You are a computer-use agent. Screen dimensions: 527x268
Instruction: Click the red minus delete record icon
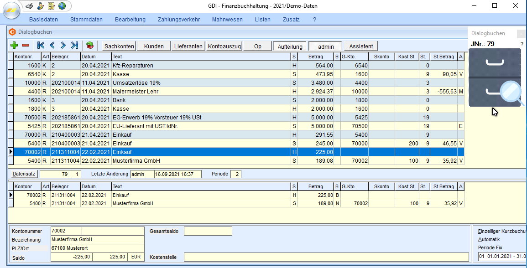26,45
